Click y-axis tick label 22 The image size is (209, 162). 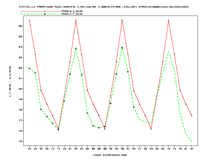tap(20, 68)
